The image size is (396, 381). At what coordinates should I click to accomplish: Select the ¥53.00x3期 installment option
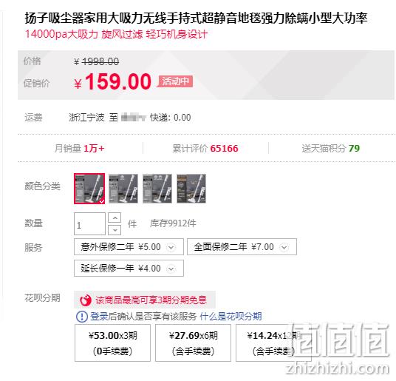(x=112, y=343)
